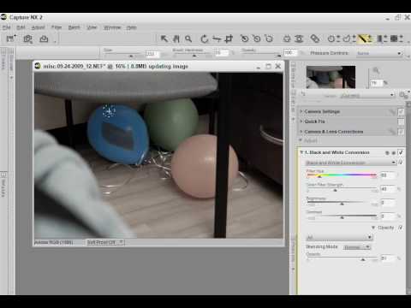411x308 pixels.
Task: Click the navigator thumbnail preview
Action: pos(331,77)
